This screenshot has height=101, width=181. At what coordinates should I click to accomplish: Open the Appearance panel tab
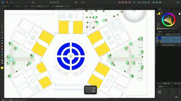pos(175,9)
